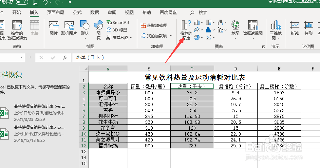Switch to the 视图 tab
Image resolution: width=320 pixels, height=168 pixels.
point(129,13)
